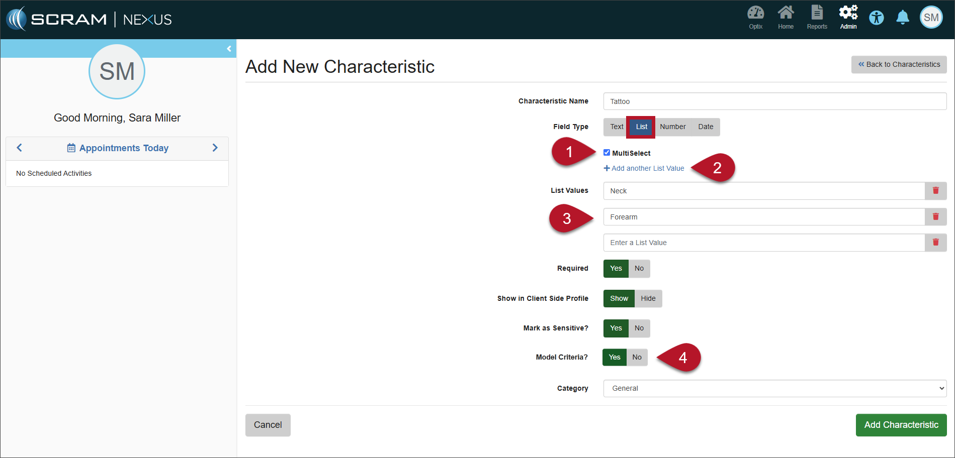Set Required to No

pyautogui.click(x=639, y=269)
